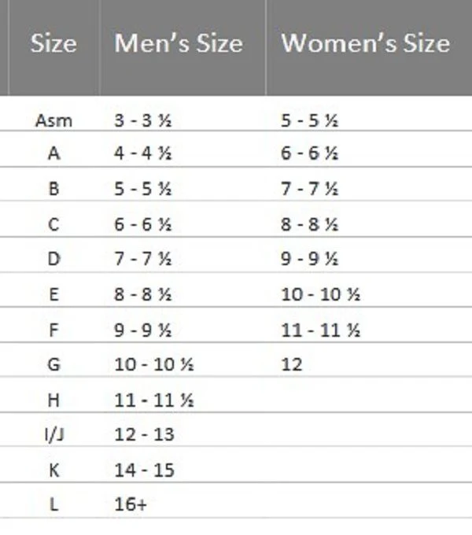Click the Women's Size column header
The height and width of the screenshot is (535, 472).
(x=366, y=43)
